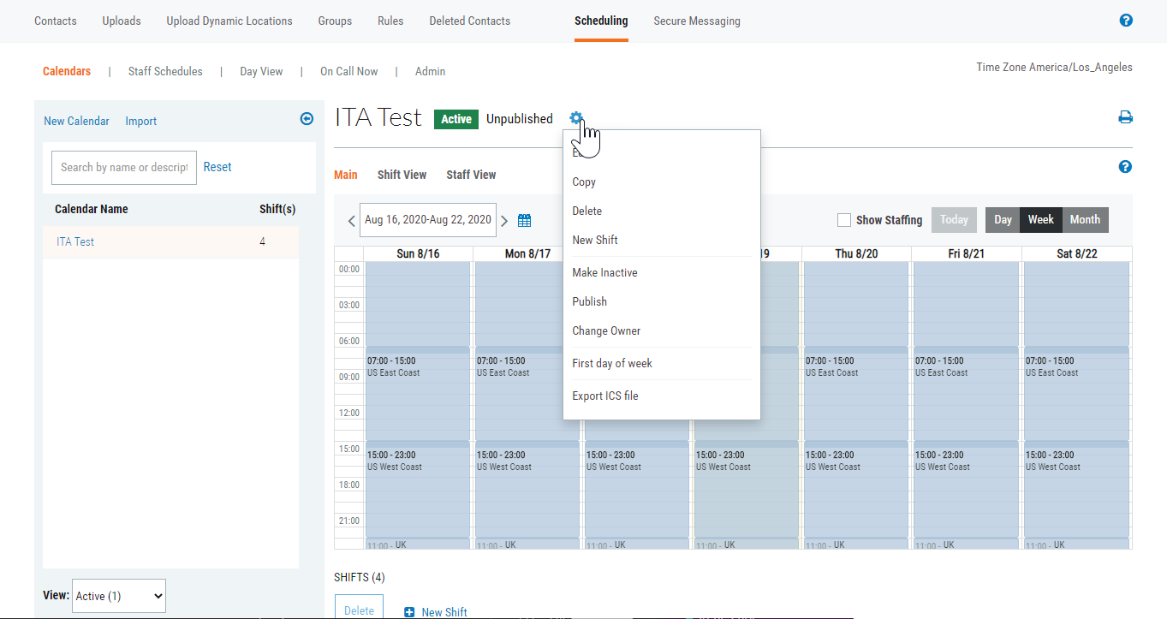This screenshot has width=1167, height=619.
Task: Switch calendar to Month view
Action: tap(1085, 220)
